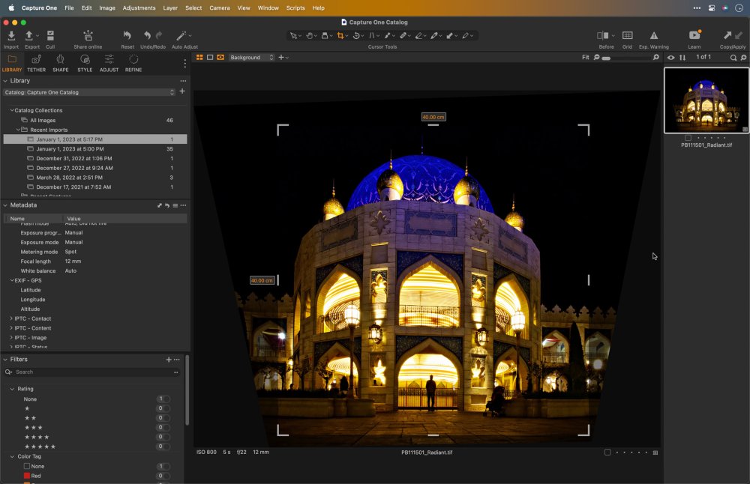750x484 pixels.
Task: Adjust the viewer zoom slider
Action: [606, 58]
